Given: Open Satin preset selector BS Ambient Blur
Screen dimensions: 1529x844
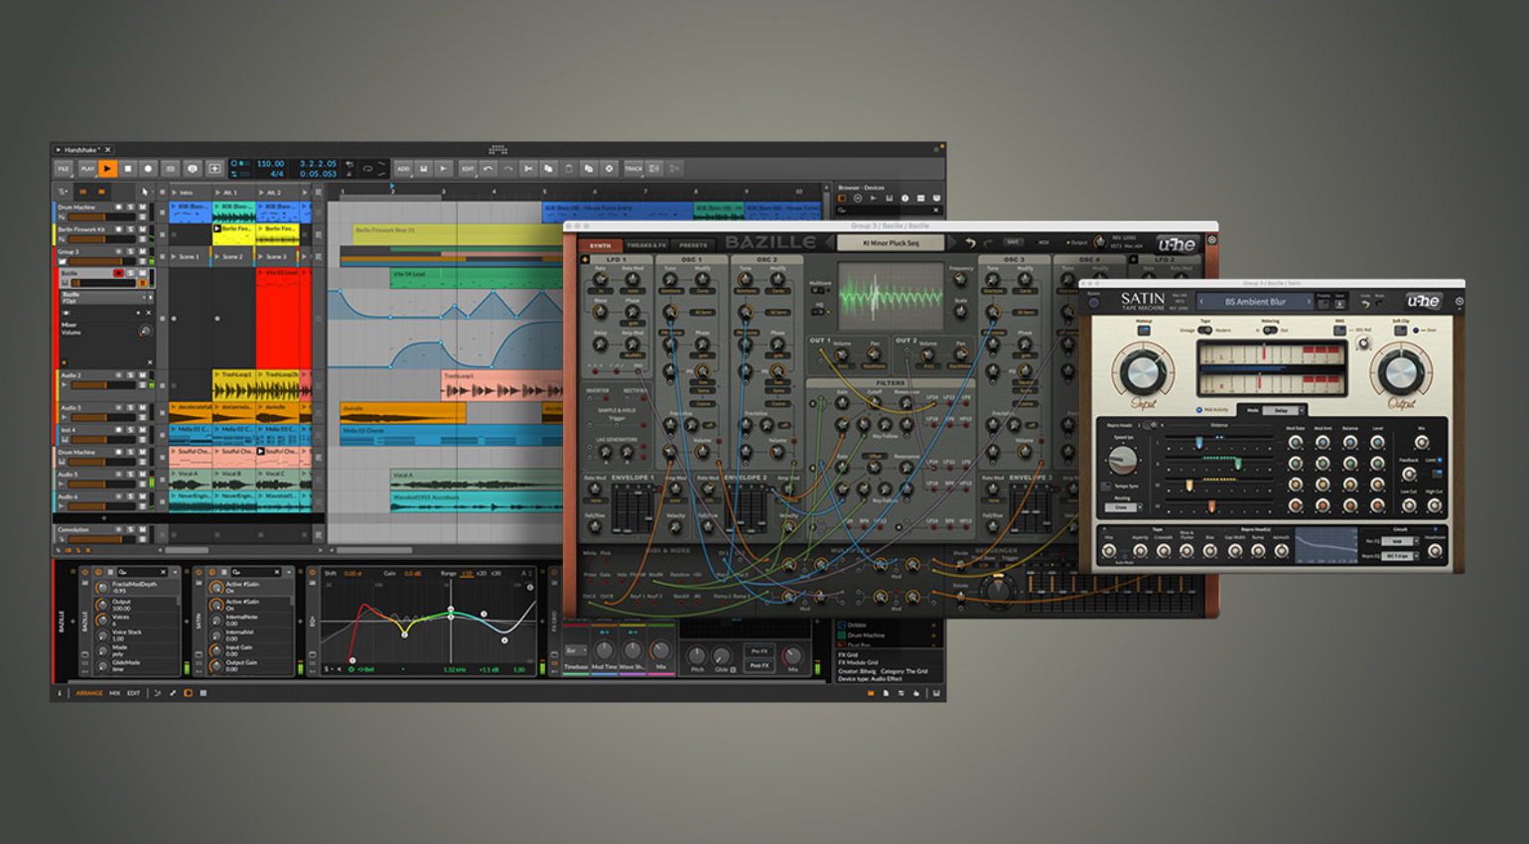Looking at the screenshot, I should coord(1255,302).
